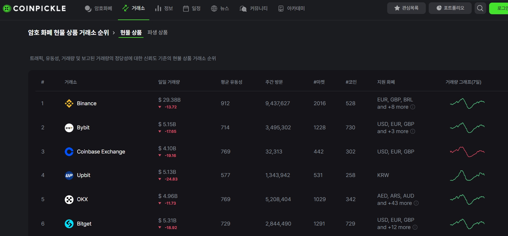Click the #코인 column header
This screenshot has width=508, height=236.
click(x=351, y=82)
